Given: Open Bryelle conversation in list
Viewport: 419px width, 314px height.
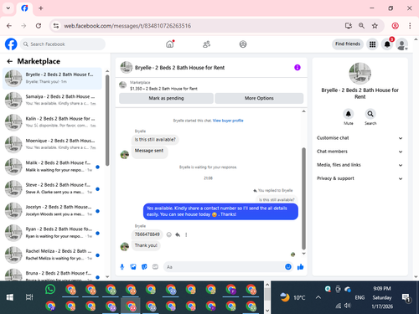Looking at the screenshot, I should click(52, 78).
